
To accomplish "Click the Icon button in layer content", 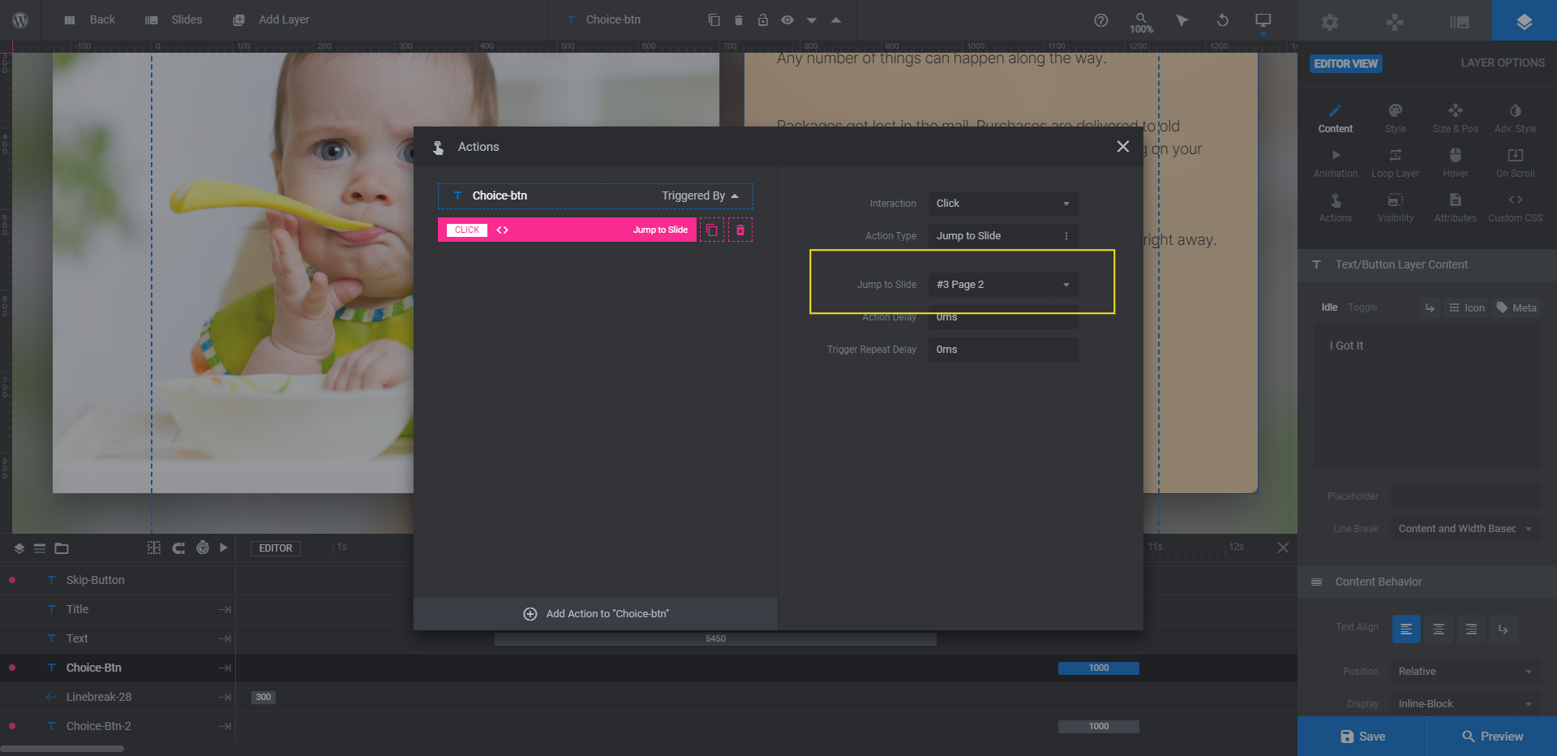I will (x=1467, y=307).
